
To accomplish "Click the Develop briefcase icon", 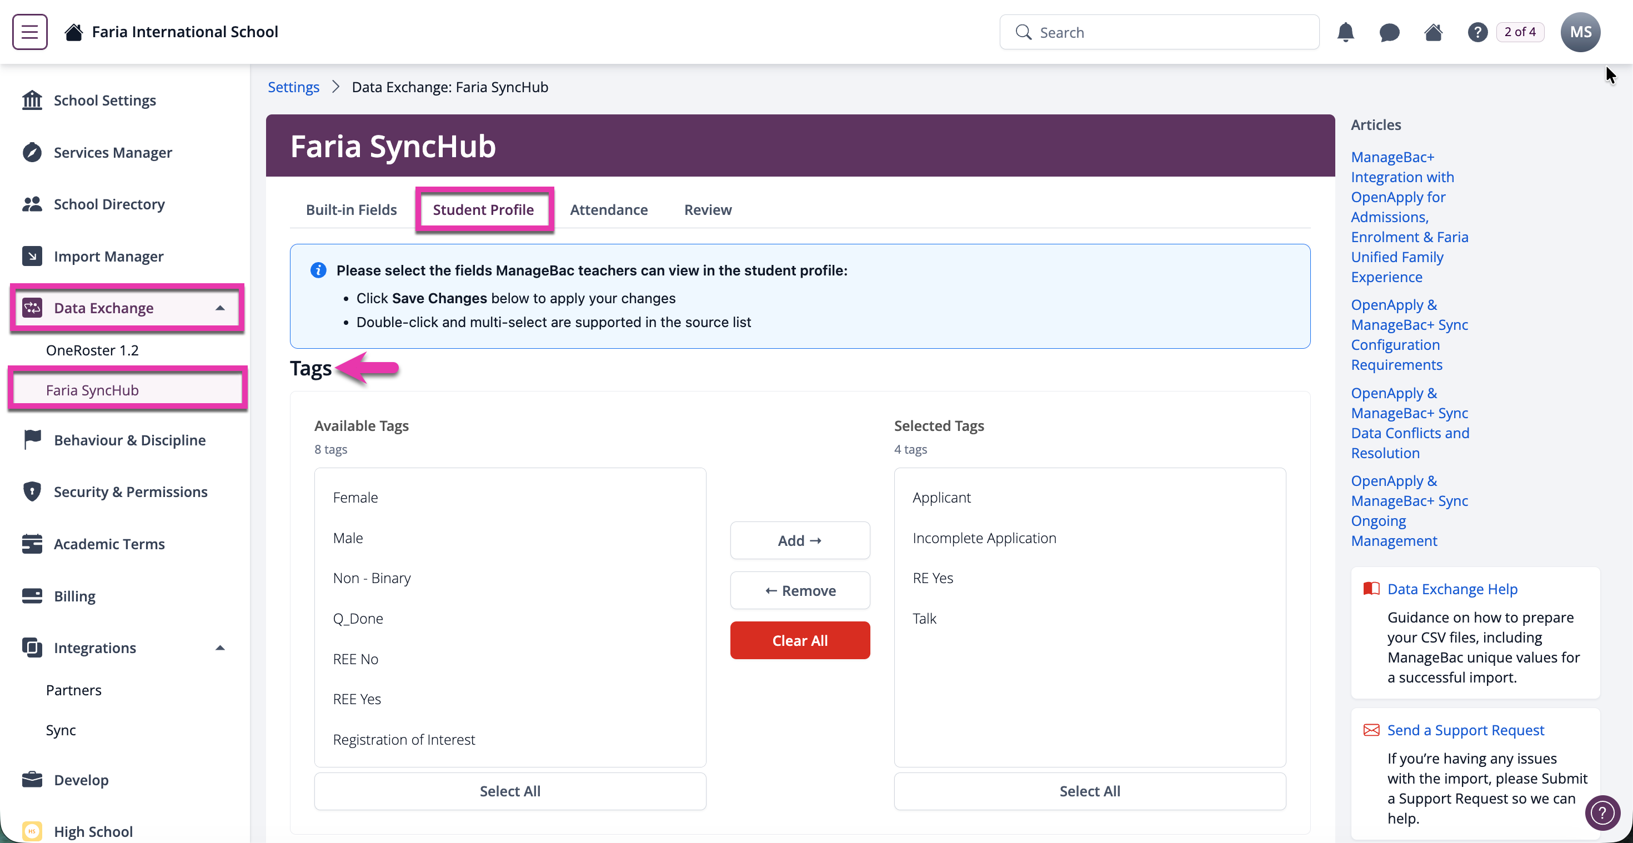I will click(32, 780).
